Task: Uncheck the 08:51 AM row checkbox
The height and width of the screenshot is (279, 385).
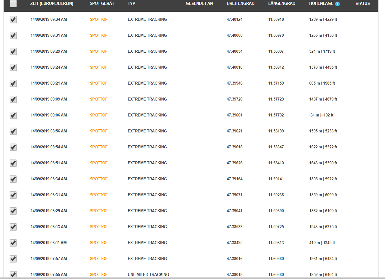Action: pos(13,163)
